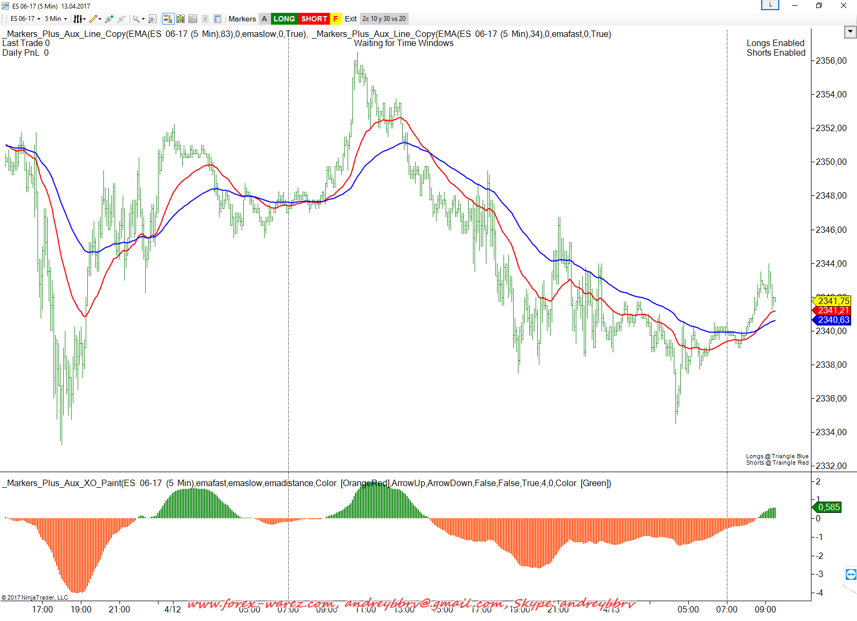This screenshot has width=857, height=621.
Task: Toggle the A auto mode button
Action: [x=264, y=19]
